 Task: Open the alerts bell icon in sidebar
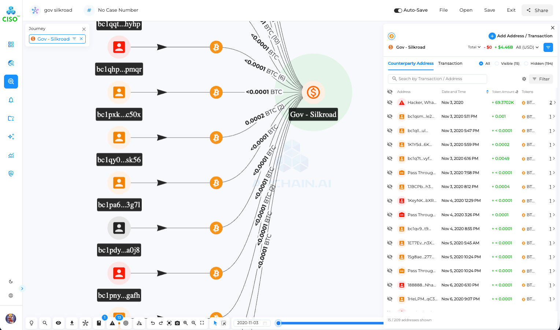(11, 100)
